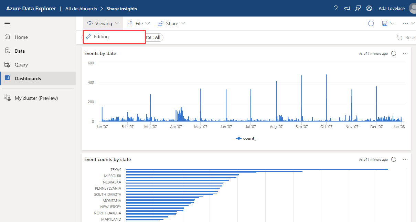Navigate to All dashboards breadcrumb link
Image resolution: width=416 pixels, height=222 pixels.
point(81,9)
